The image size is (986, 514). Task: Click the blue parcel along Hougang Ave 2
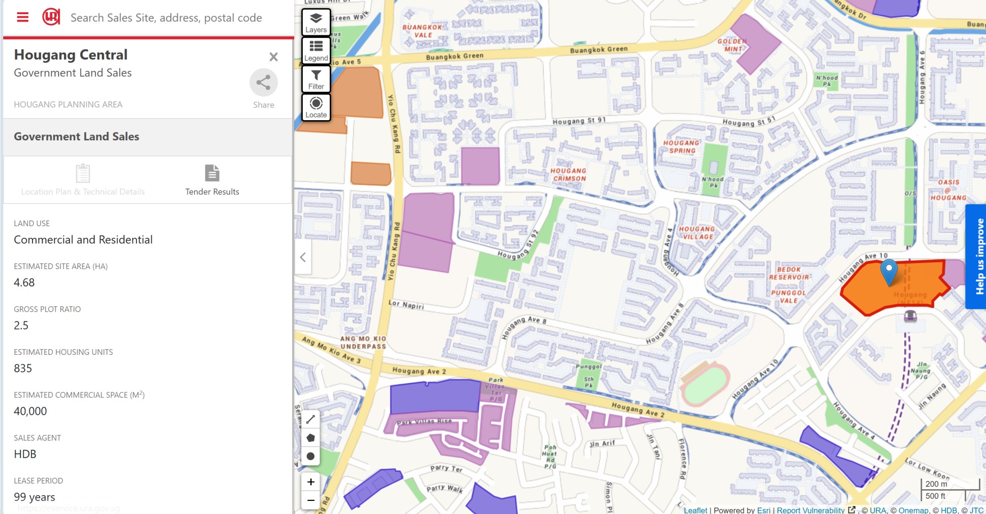click(435, 397)
